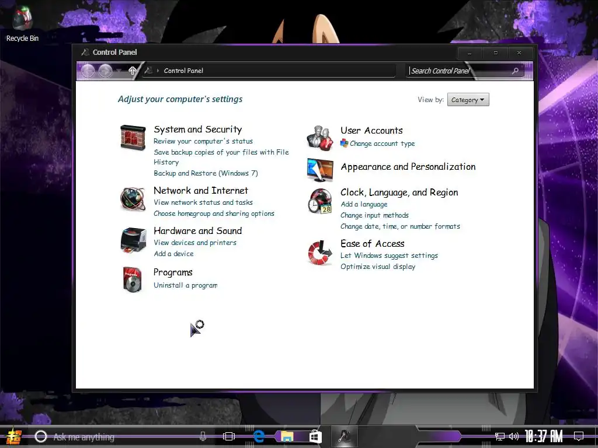Image resolution: width=598 pixels, height=448 pixels.
Task: Open Network and Internet heading
Action: 201,191
